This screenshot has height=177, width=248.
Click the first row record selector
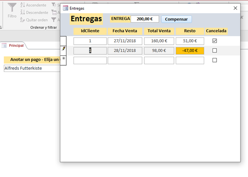click(63, 41)
